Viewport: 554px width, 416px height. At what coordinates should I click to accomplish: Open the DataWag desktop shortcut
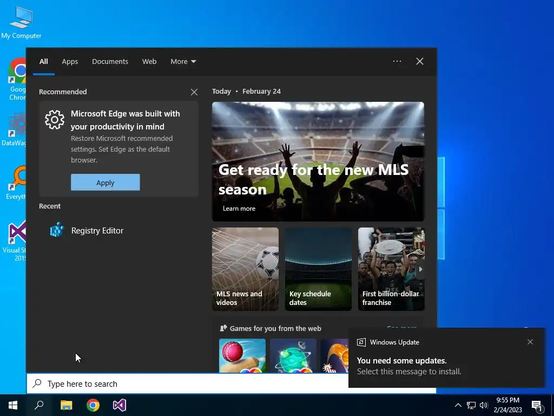pos(14,129)
